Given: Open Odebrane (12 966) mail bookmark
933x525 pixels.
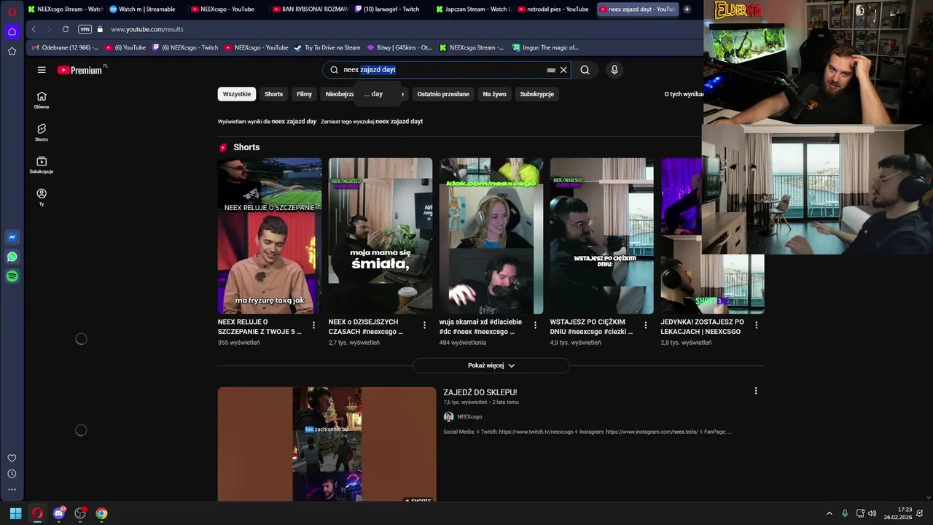Looking at the screenshot, I should click(x=65, y=47).
